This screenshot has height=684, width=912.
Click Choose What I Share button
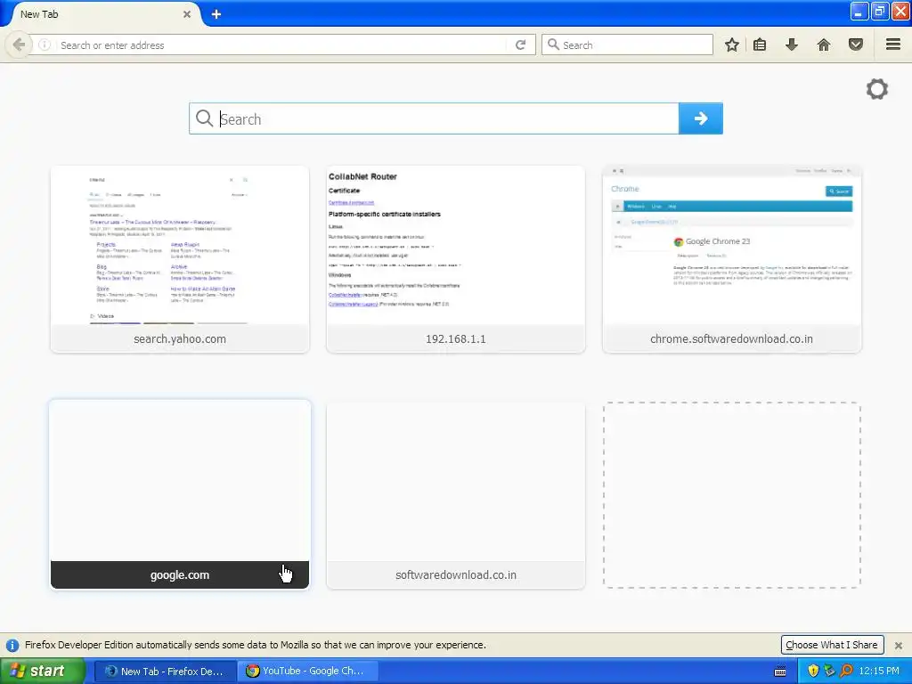(832, 645)
